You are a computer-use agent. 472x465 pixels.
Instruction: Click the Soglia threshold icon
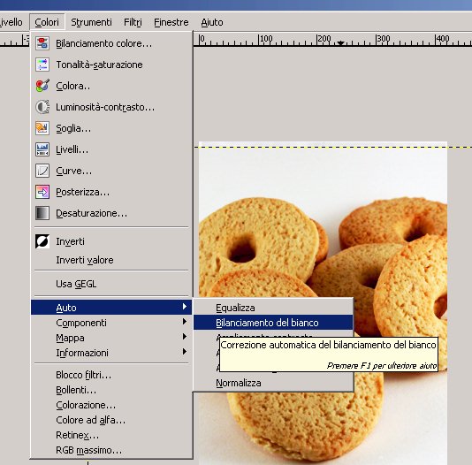tap(42, 128)
